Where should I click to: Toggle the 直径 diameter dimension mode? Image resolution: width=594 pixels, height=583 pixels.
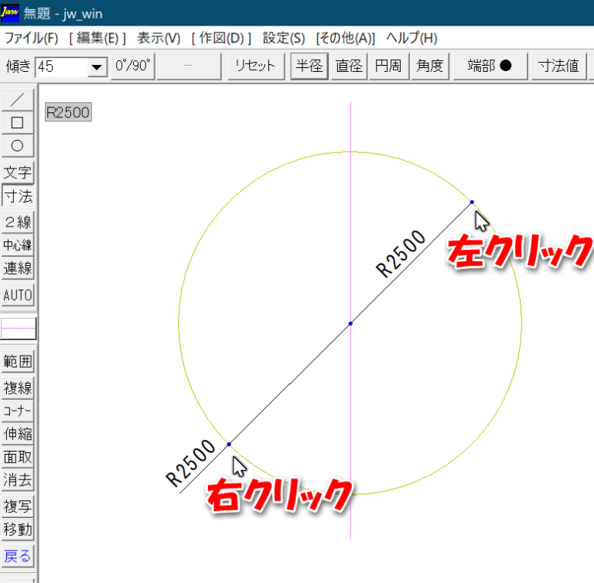(x=349, y=66)
